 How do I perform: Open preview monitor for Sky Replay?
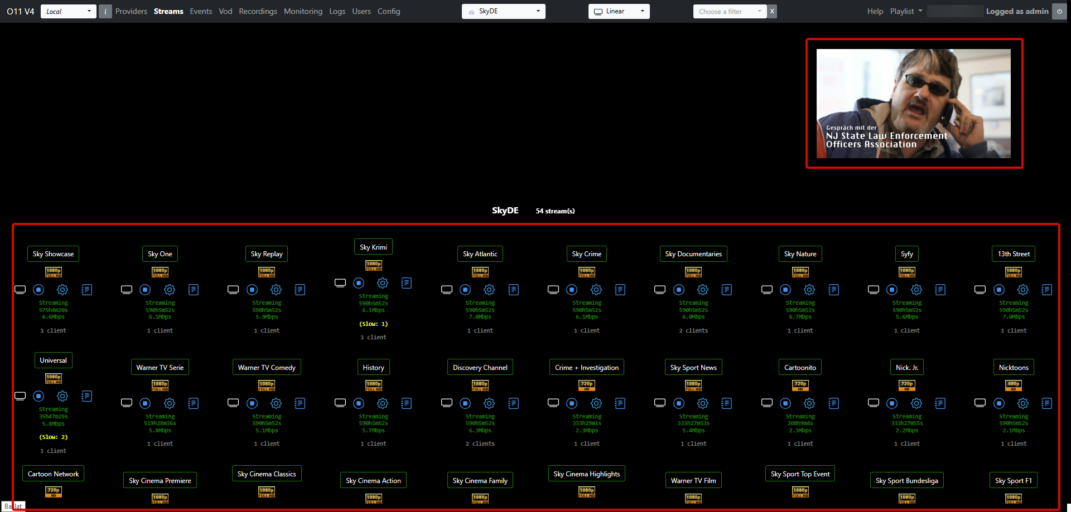(233, 289)
